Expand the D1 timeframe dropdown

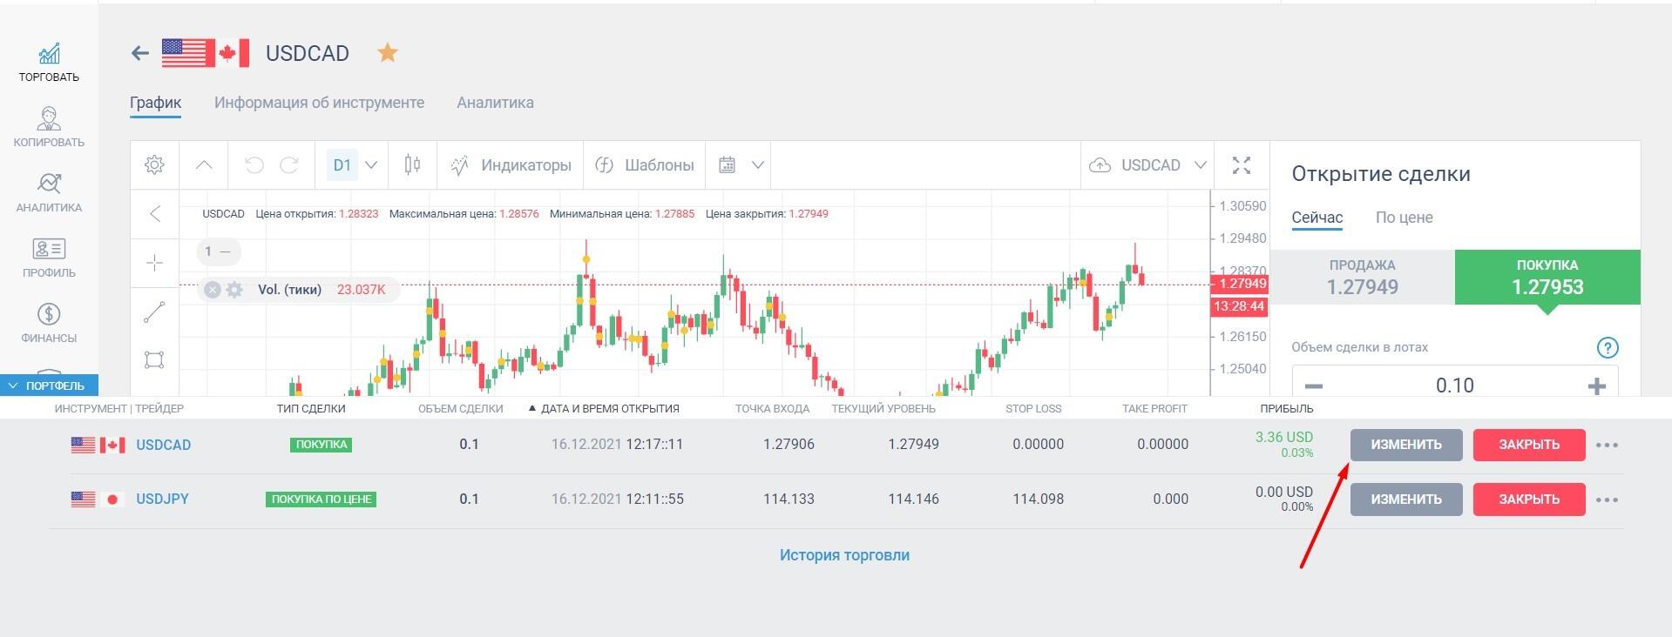click(371, 165)
